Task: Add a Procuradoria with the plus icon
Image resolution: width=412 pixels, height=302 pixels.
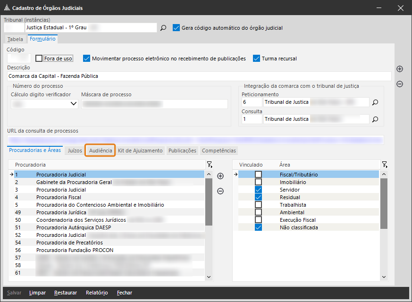Action: point(220,176)
